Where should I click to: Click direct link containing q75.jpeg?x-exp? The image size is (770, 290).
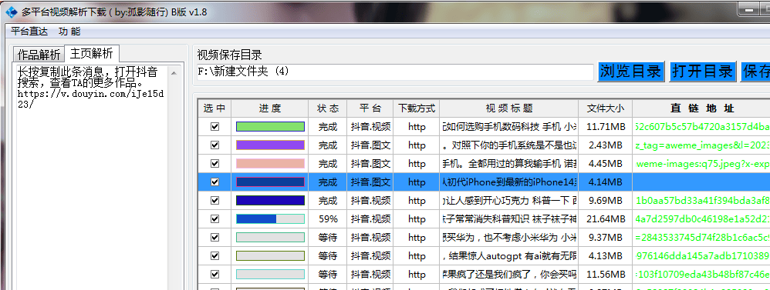[702, 164]
